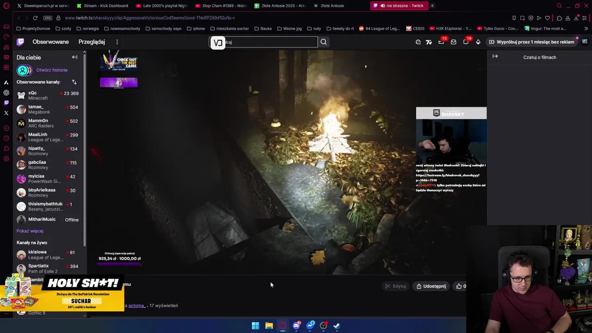This screenshot has height=333, width=592.
Task: Open the browser snapshot icon
Action: tap(522, 18)
